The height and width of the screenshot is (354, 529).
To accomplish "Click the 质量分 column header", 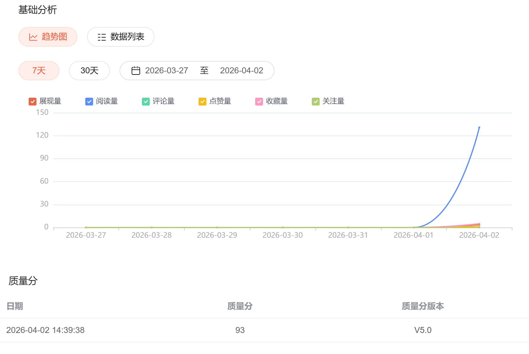I will click(x=240, y=306).
